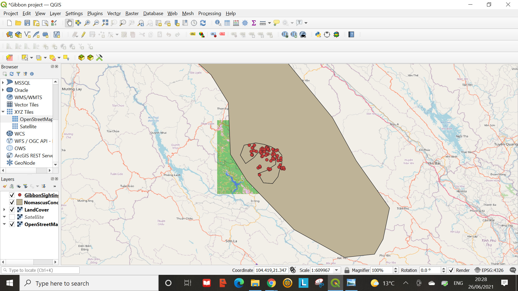Image resolution: width=518 pixels, height=291 pixels.
Task: Click the tan NomascusConc symbol swatch
Action: point(19,202)
